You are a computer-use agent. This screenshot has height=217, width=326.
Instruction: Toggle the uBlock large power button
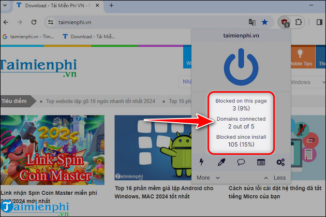click(241, 67)
